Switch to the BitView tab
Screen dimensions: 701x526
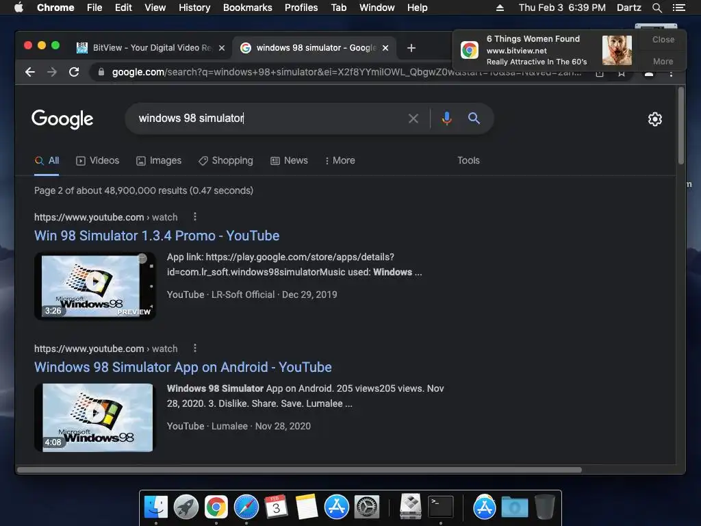pyautogui.click(x=151, y=48)
